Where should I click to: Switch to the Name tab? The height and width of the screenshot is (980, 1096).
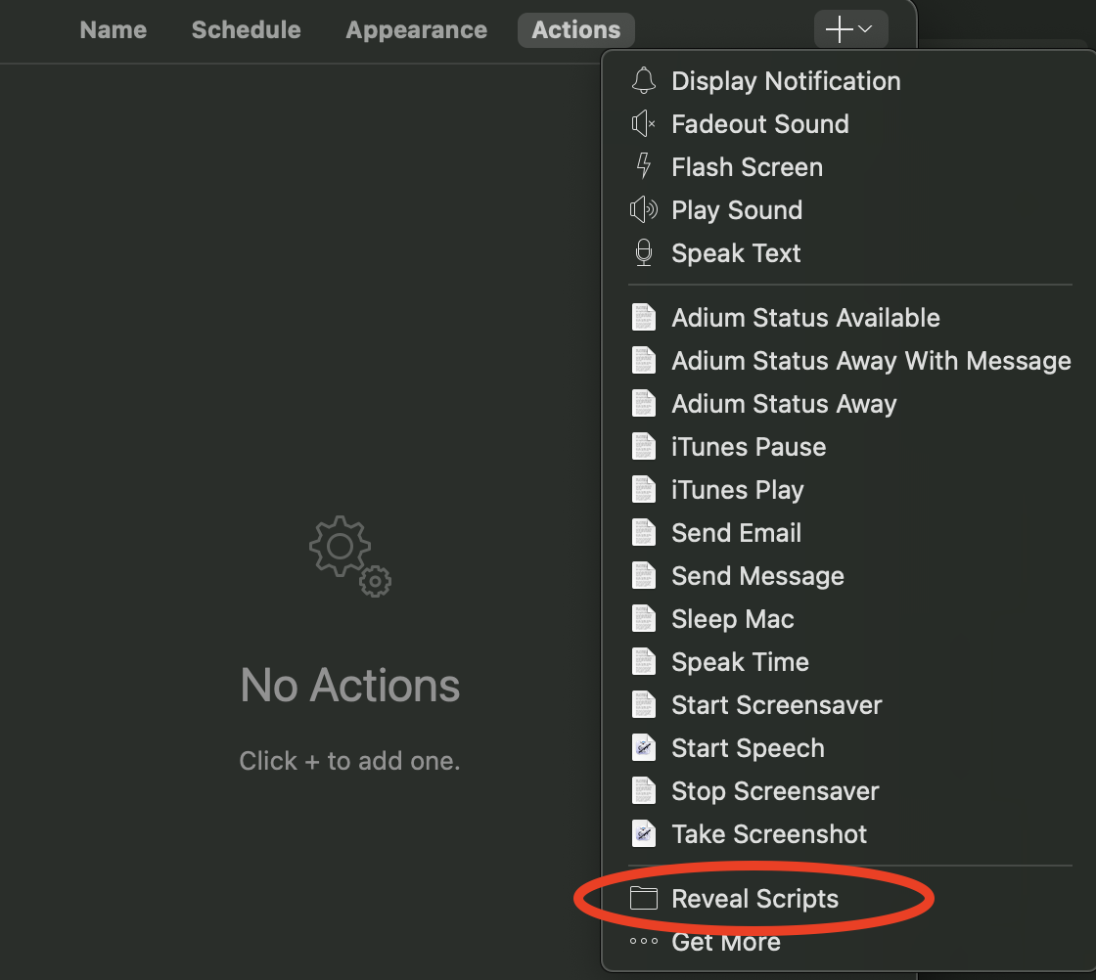pos(114,30)
